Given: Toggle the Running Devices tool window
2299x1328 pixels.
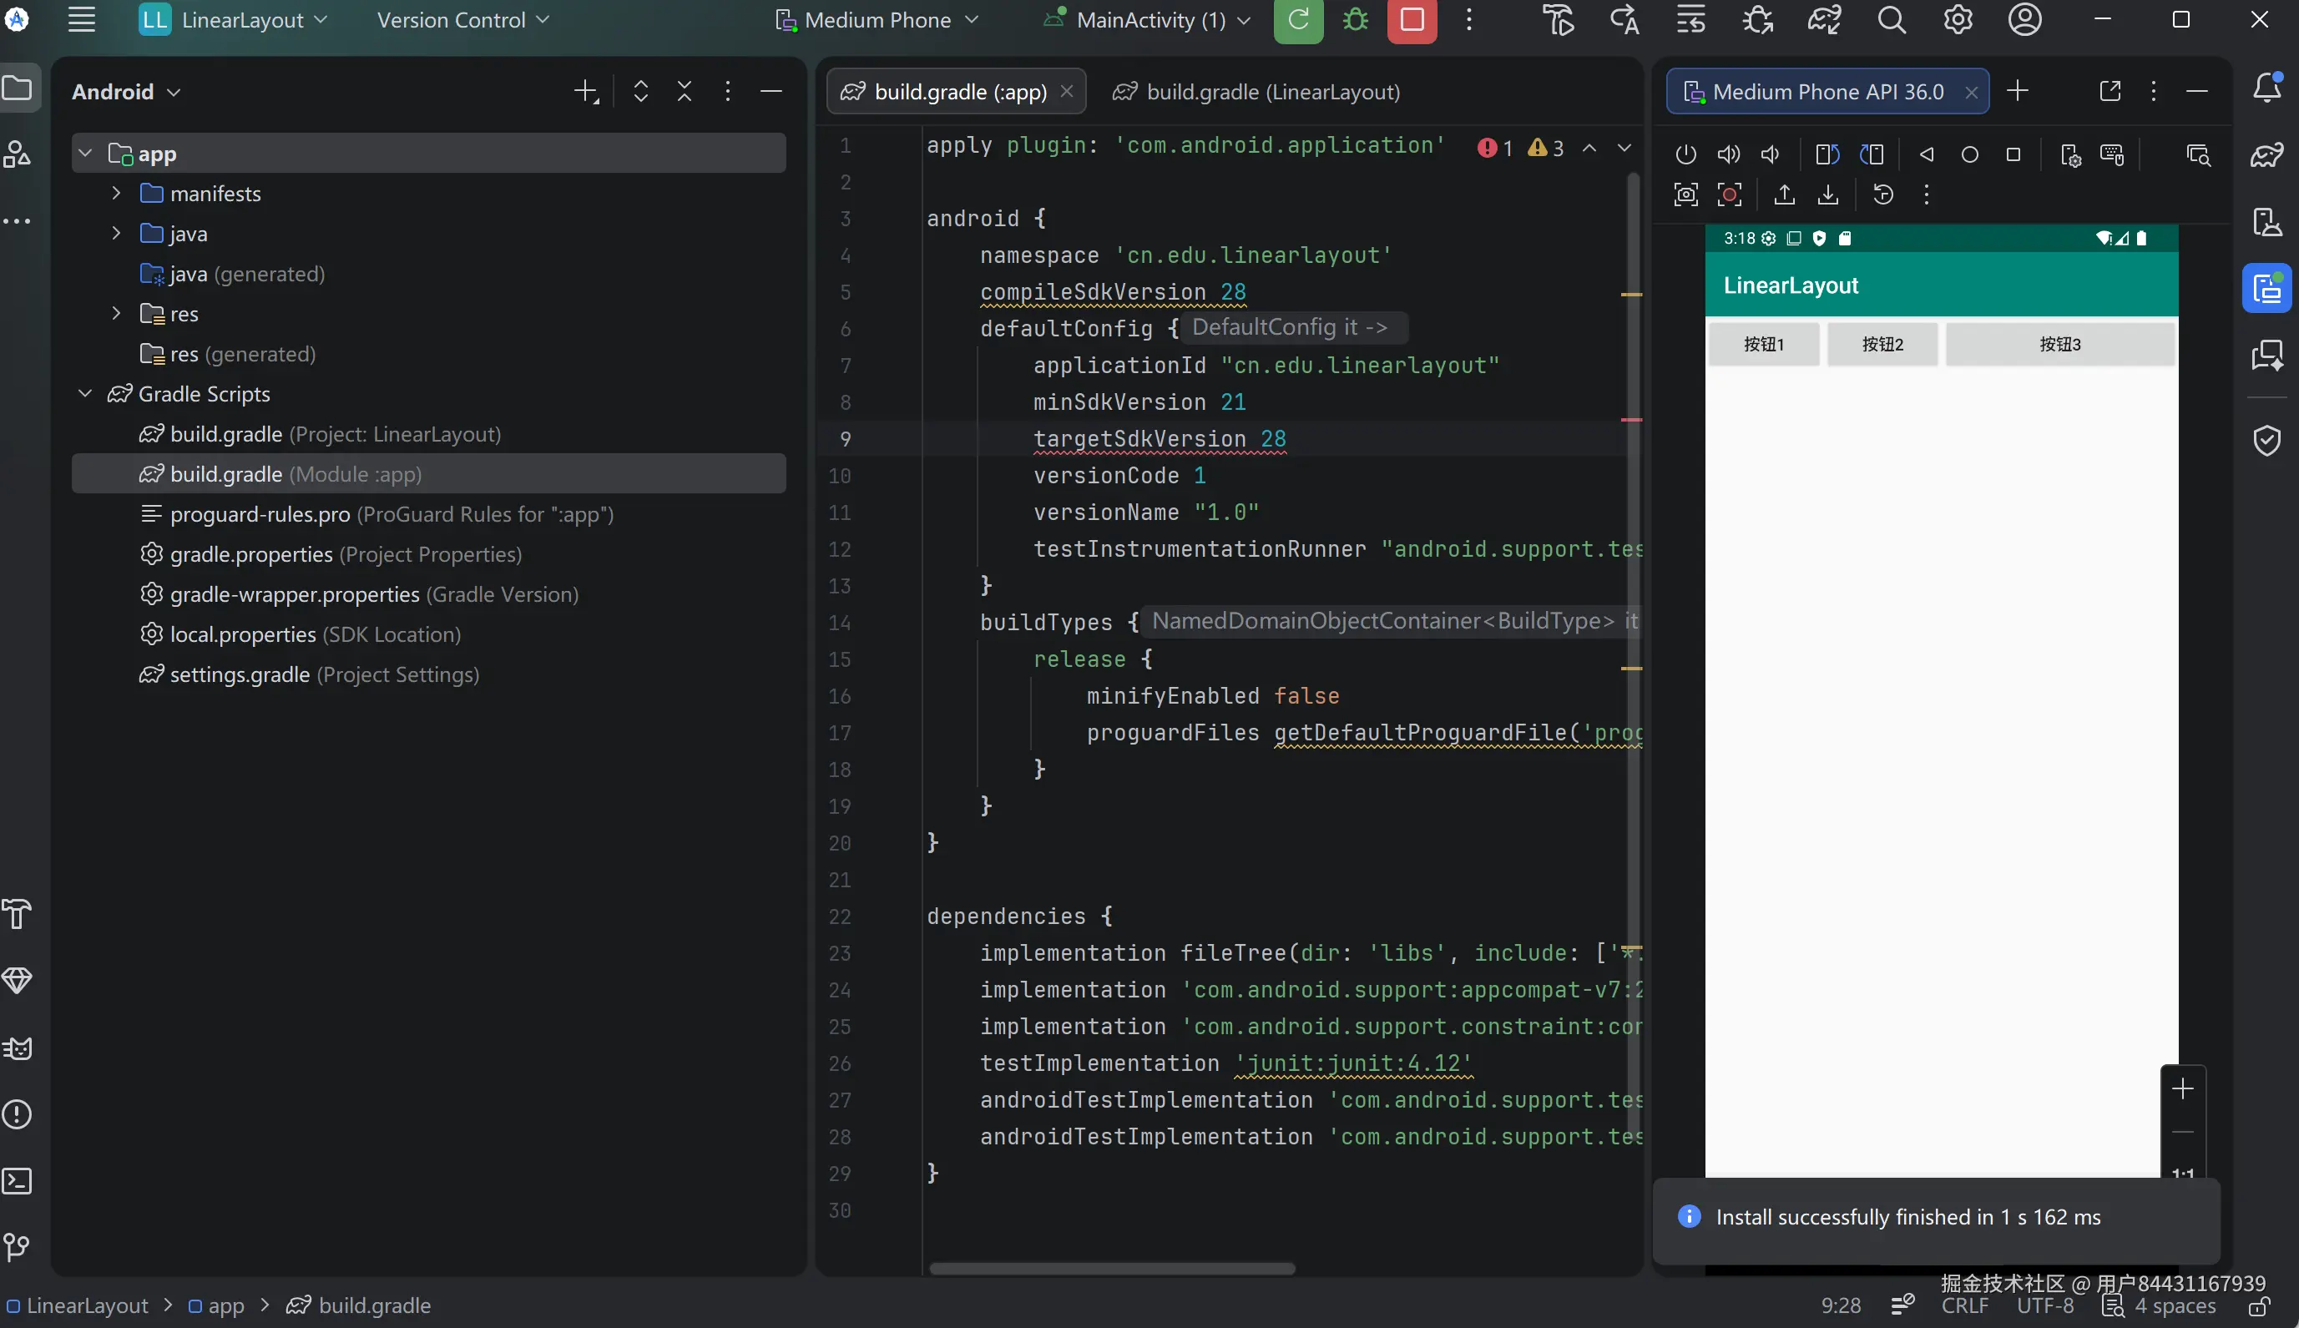Looking at the screenshot, I should click(2266, 289).
